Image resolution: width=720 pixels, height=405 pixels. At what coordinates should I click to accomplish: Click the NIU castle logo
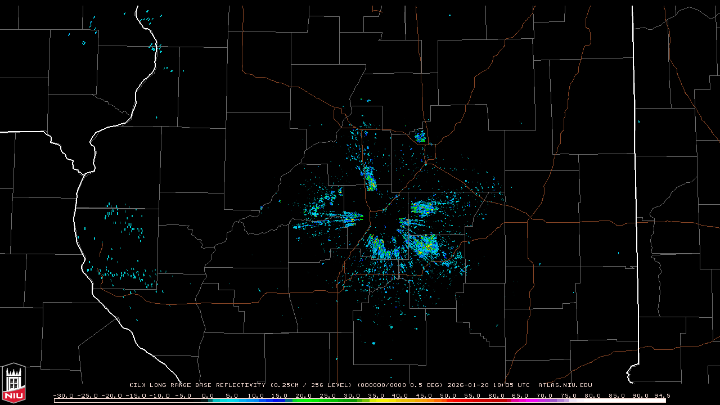coord(13,382)
